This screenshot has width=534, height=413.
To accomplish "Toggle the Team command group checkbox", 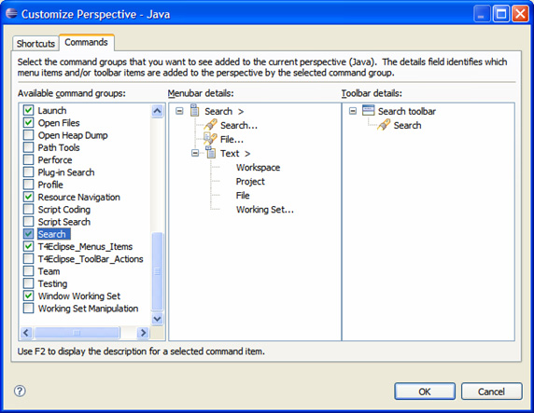I will pos(29,271).
